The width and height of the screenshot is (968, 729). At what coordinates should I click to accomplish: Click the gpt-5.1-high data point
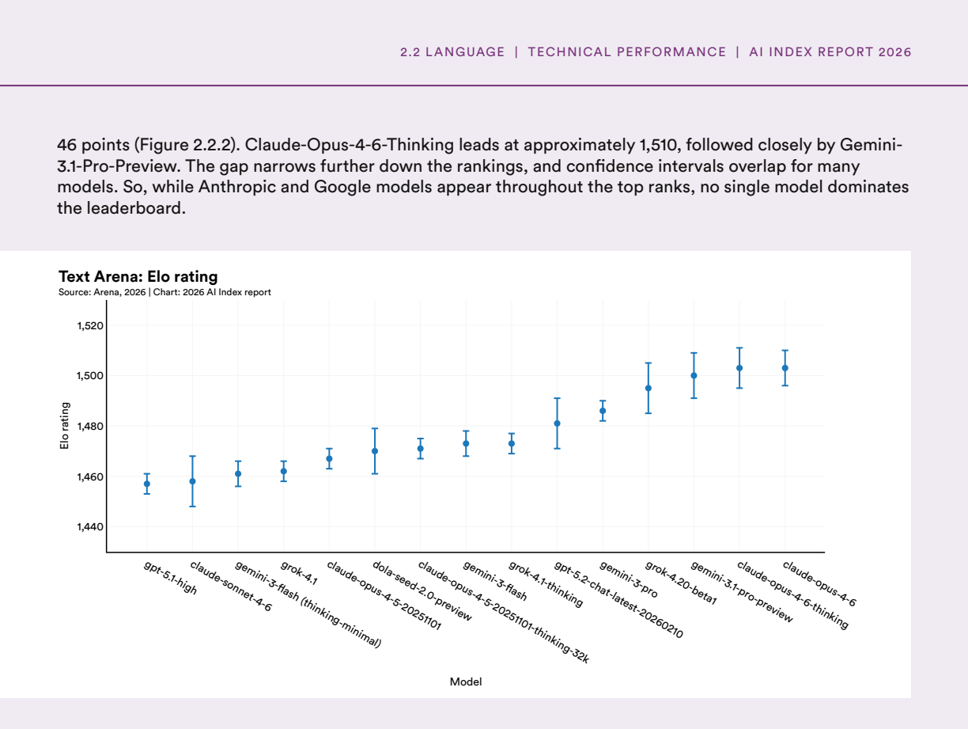pos(147,484)
